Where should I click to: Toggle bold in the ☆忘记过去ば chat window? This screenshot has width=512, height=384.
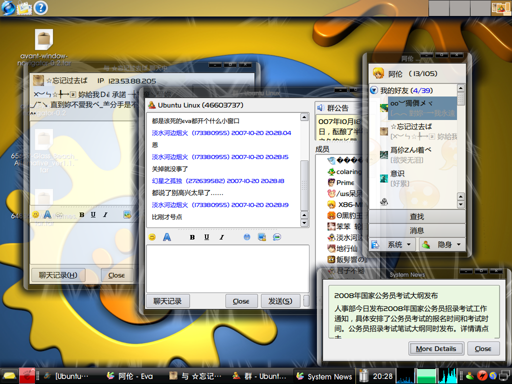(x=81, y=214)
